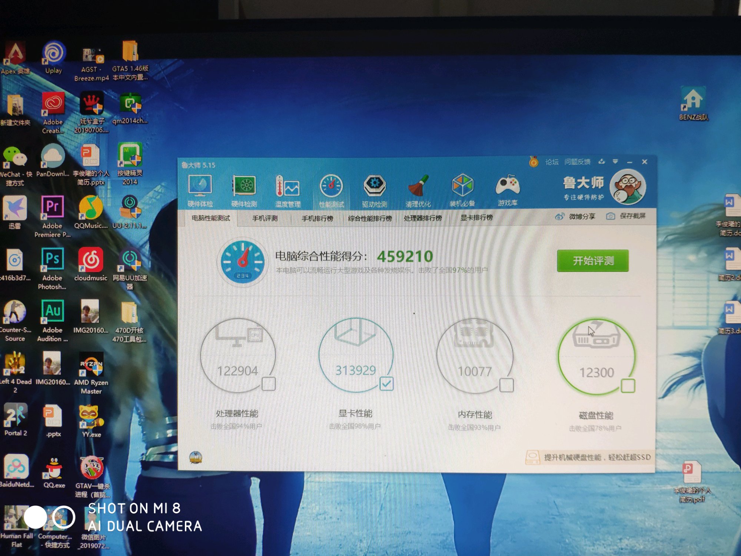The height and width of the screenshot is (556, 741).
Task: Select the Portal 2 desktop shortcut
Action: tap(16, 420)
